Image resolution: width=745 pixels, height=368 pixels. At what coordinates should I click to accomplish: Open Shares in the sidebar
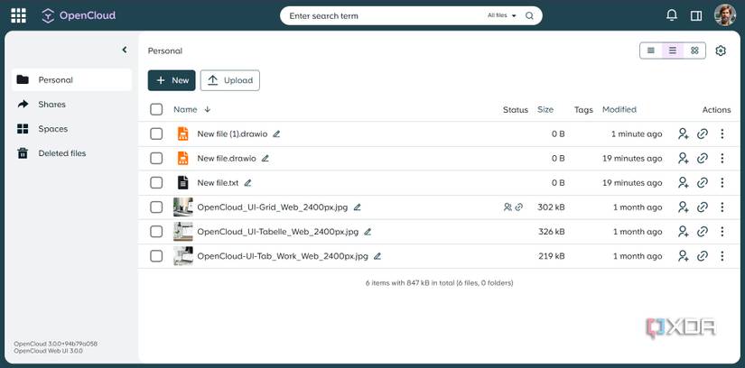(x=71, y=105)
